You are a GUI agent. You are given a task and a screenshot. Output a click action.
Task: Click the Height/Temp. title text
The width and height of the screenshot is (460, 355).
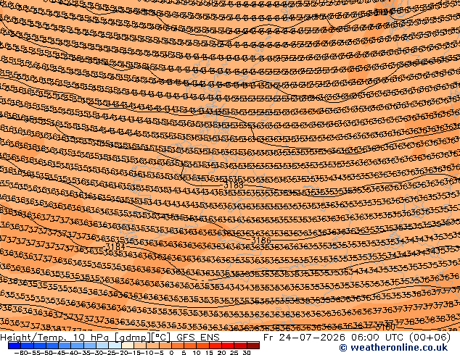click(x=33, y=338)
